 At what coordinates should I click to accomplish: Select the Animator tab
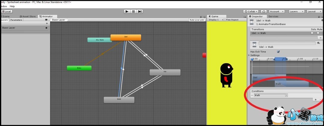[47, 16]
